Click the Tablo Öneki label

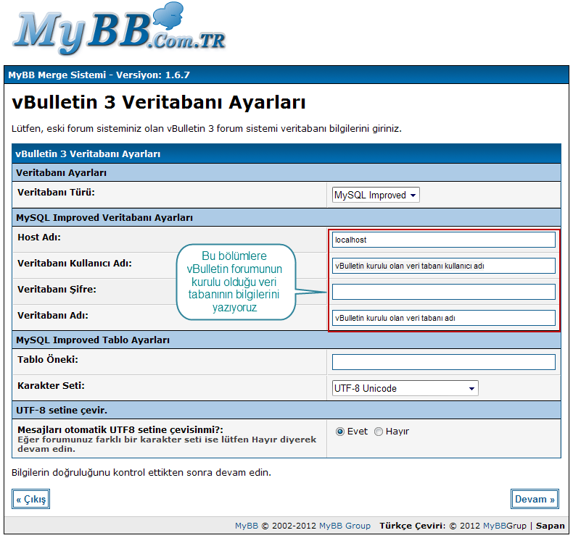click(x=48, y=360)
